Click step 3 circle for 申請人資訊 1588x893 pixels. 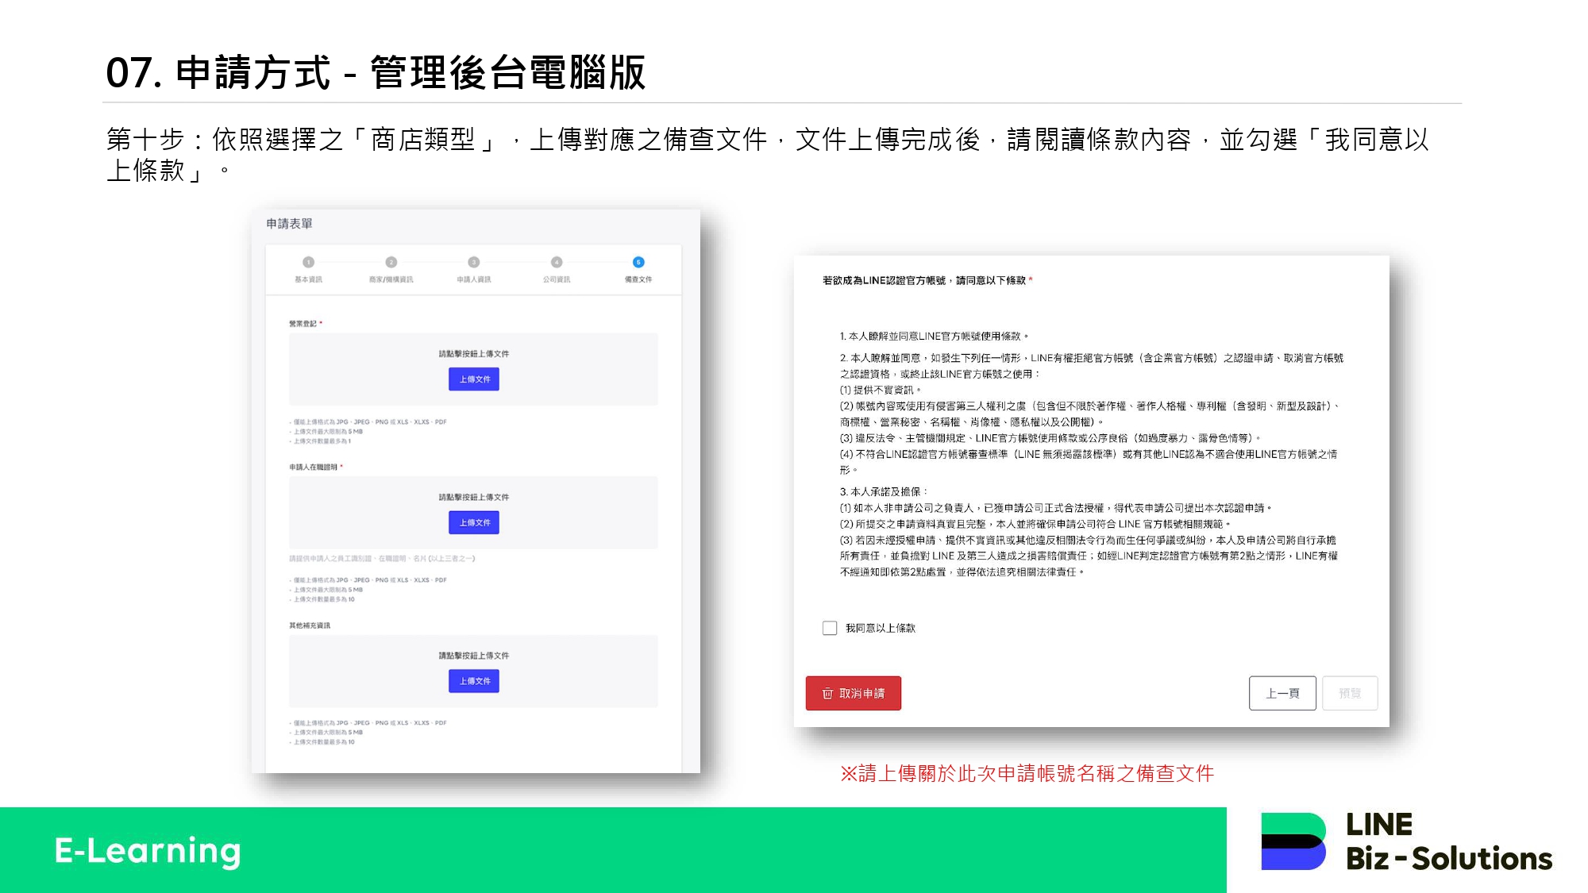pos(474,262)
